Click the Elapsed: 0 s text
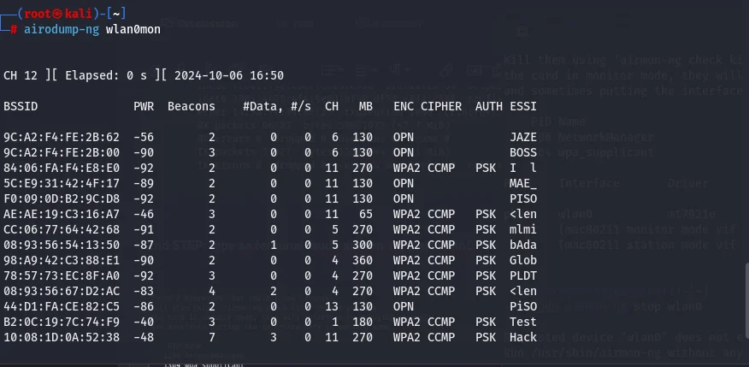Screen dimensions: 749x367 pyautogui.click(x=106, y=76)
